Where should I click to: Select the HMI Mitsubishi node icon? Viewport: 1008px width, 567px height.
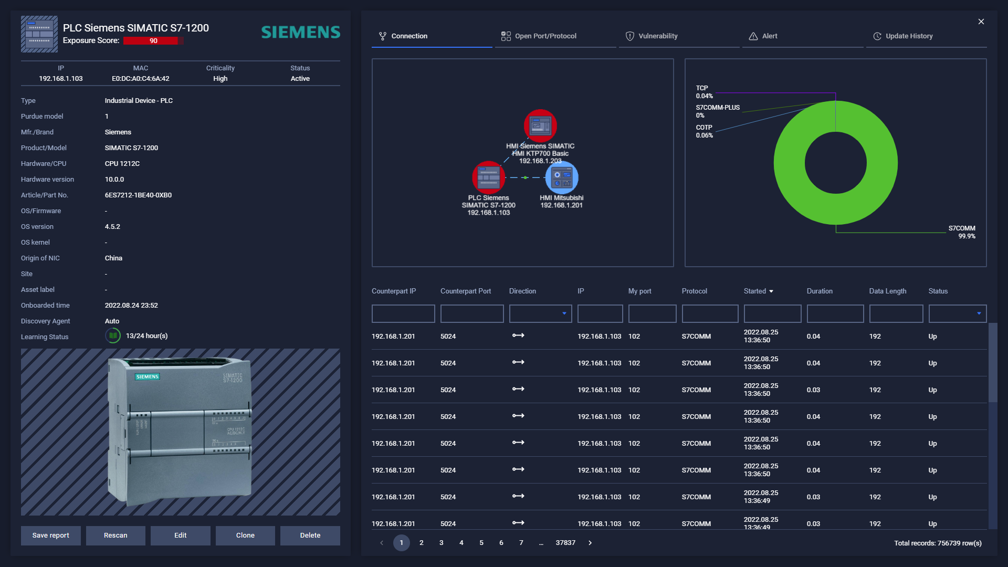[562, 177]
